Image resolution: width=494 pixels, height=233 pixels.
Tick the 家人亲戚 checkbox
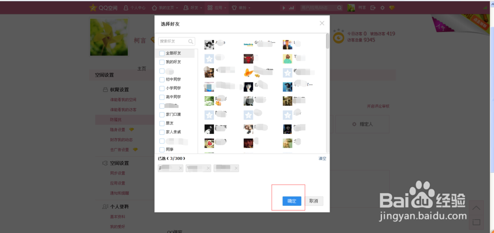tap(162, 132)
